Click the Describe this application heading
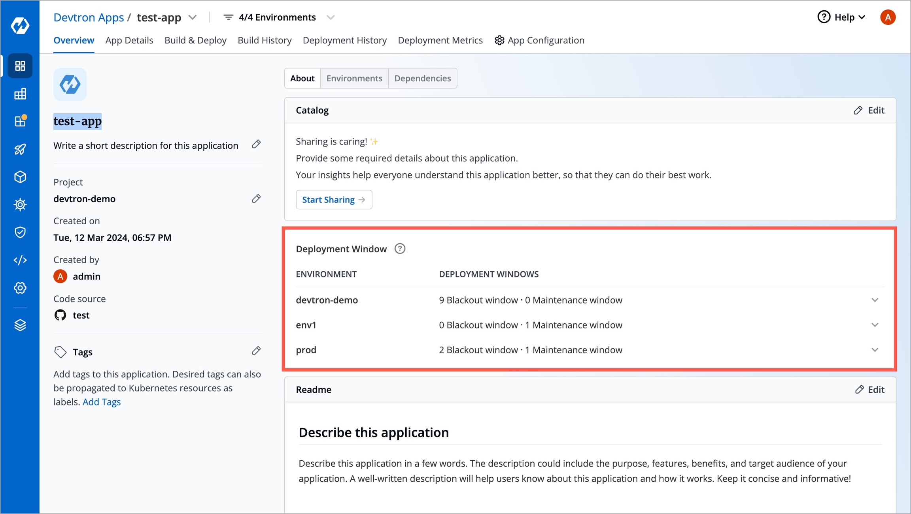Image resolution: width=911 pixels, height=514 pixels. (x=374, y=432)
